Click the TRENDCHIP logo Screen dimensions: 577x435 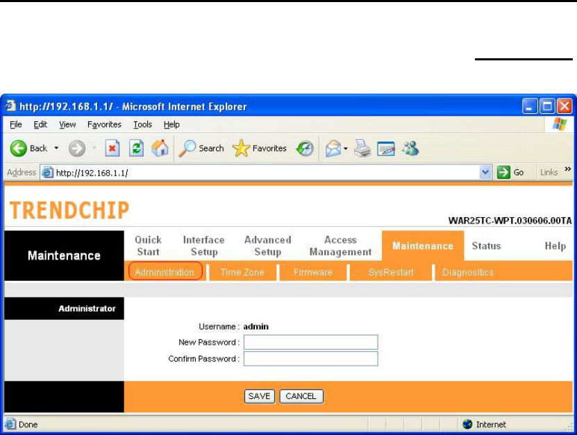tap(69, 210)
